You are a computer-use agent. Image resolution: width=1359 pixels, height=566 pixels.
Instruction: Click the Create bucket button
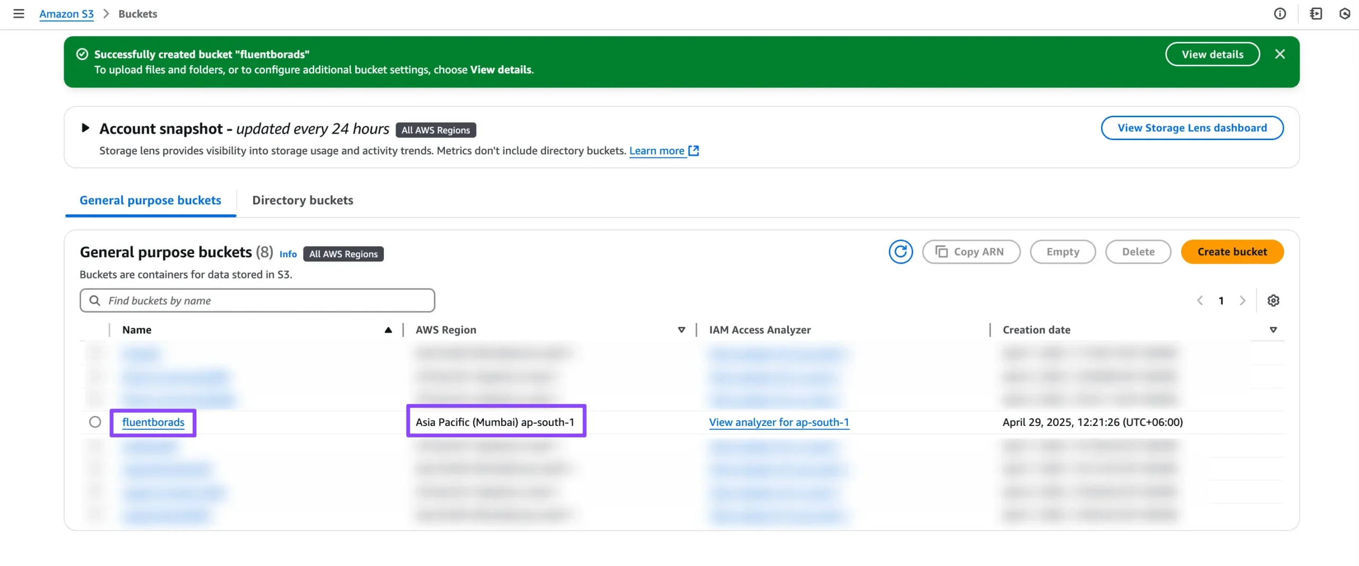tap(1232, 251)
